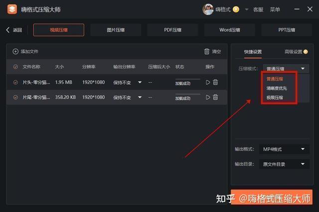Click 1920*1080 resolution in 片头 row
This screenshot has height=212, width=319.
click(93, 82)
